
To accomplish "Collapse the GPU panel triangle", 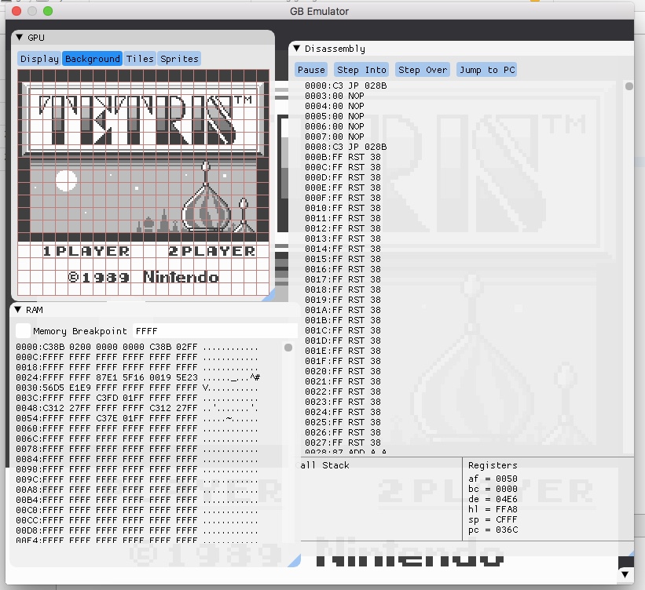I will coord(20,38).
